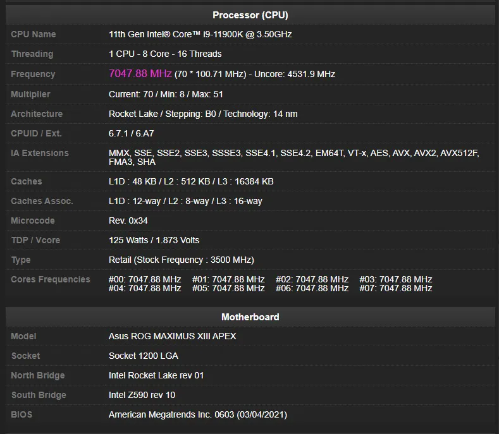Select the Microcode label
499x434 pixels.
(x=33, y=220)
